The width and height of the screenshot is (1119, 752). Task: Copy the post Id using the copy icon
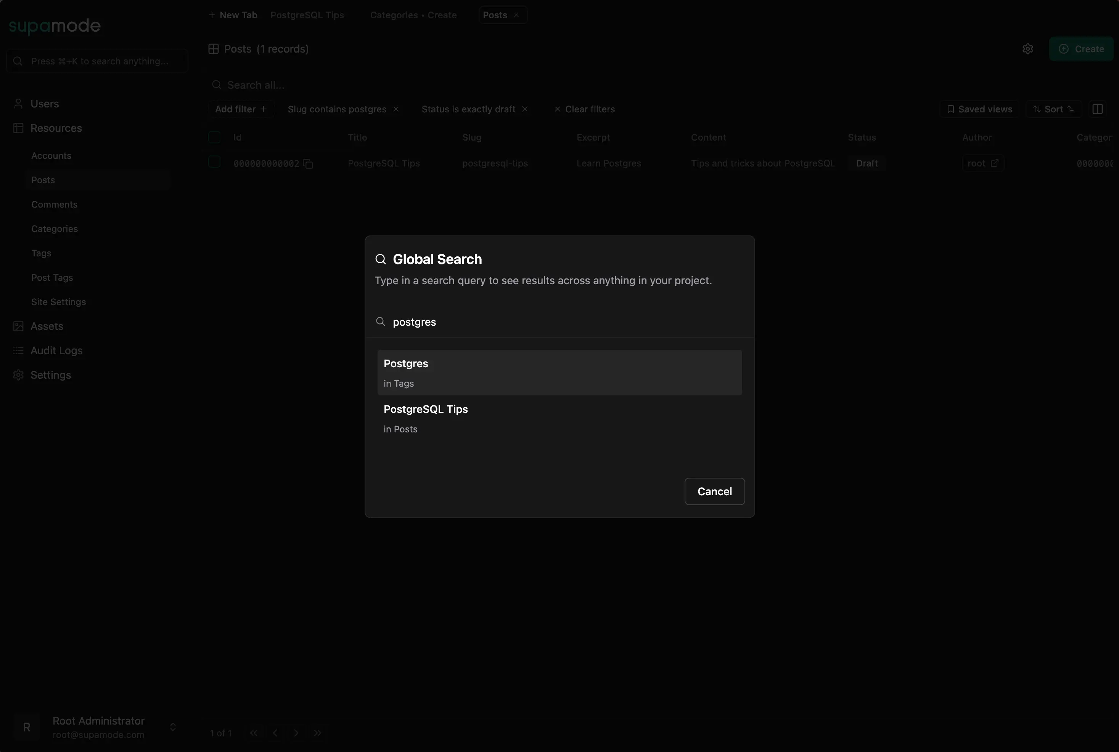tap(308, 163)
